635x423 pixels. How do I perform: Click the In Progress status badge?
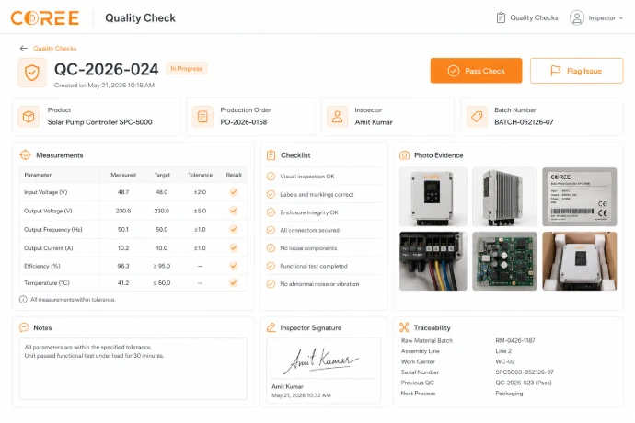pos(186,68)
